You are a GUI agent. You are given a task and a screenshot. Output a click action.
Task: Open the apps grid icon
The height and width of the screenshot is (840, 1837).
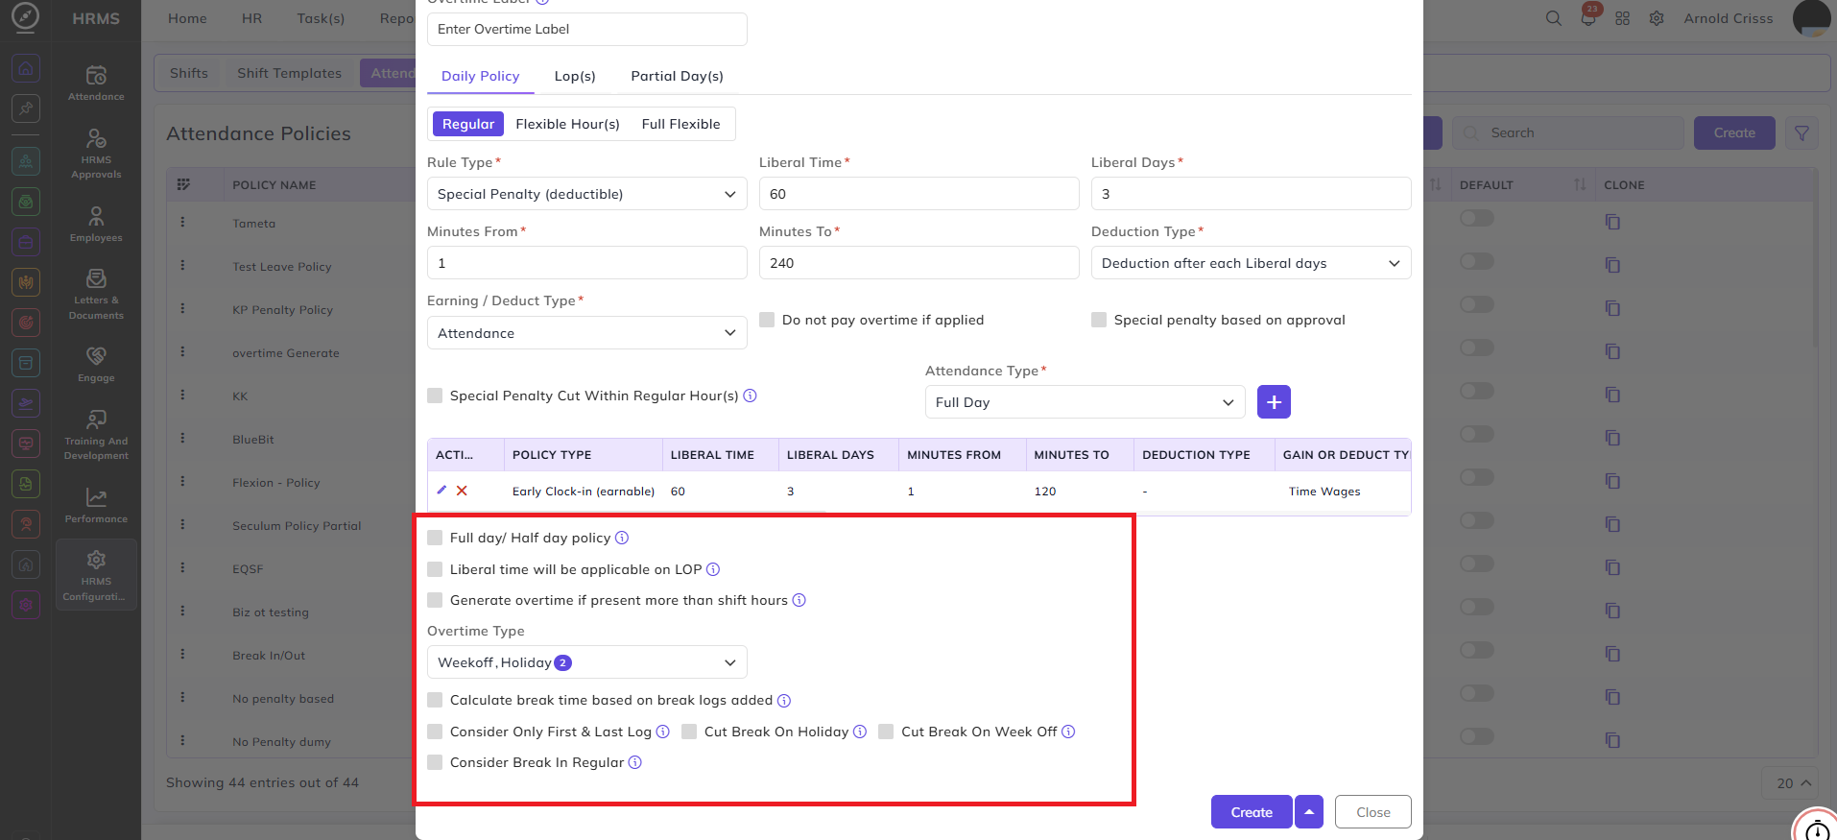point(1622,18)
